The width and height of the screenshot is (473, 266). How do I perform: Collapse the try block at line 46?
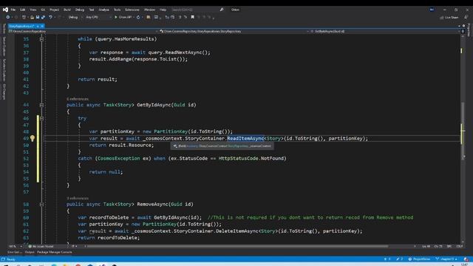(x=41, y=118)
